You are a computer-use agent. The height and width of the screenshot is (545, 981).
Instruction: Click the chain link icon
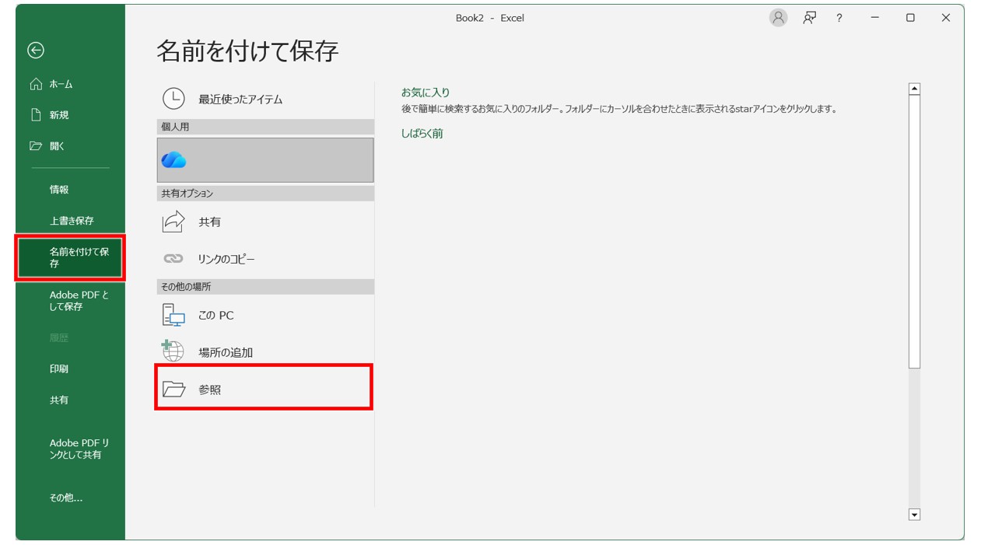click(x=173, y=259)
